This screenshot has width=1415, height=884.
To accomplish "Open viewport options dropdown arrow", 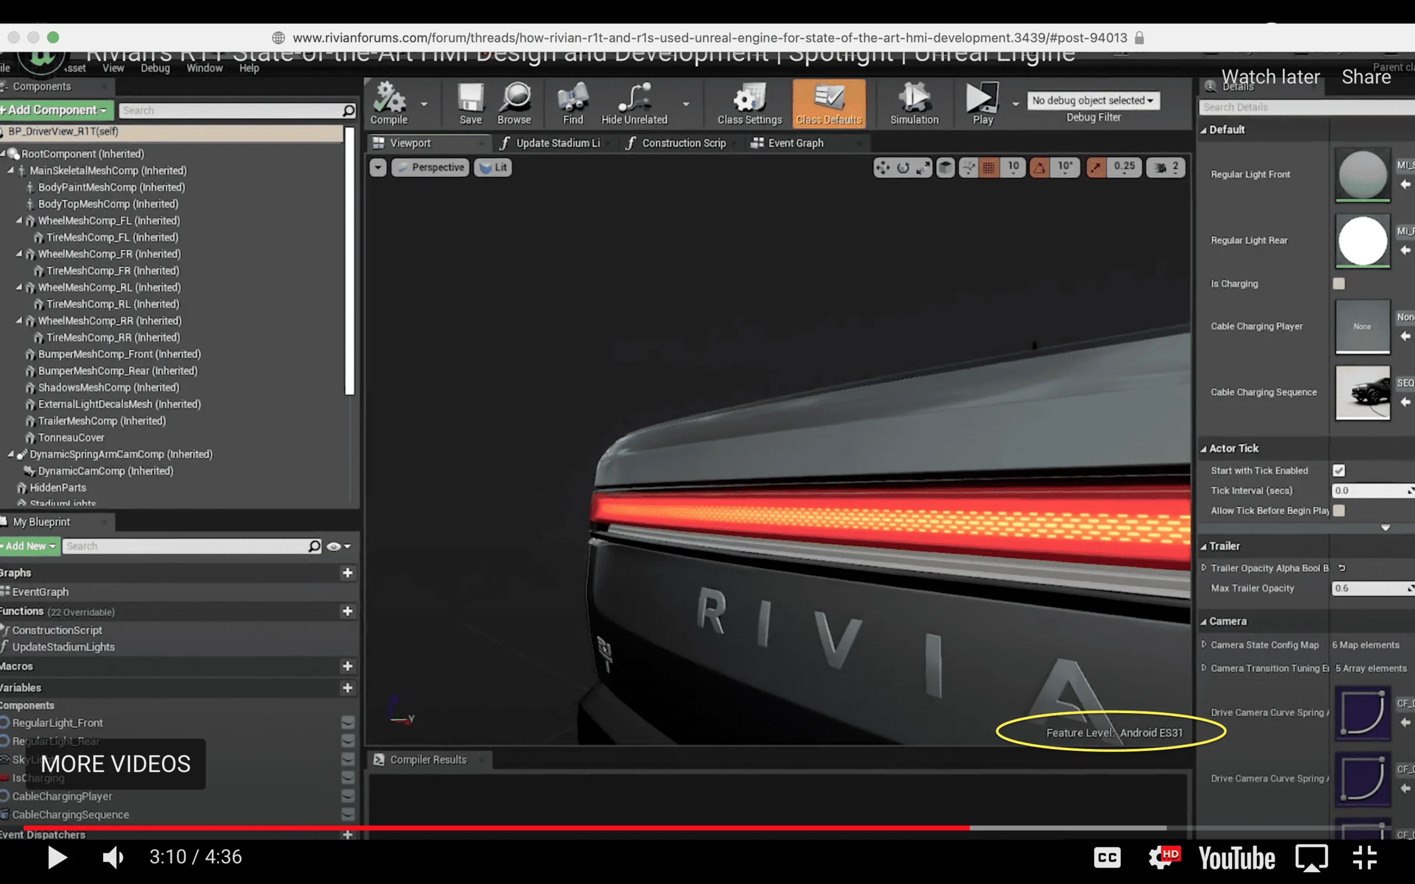I will [x=378, y=168].
